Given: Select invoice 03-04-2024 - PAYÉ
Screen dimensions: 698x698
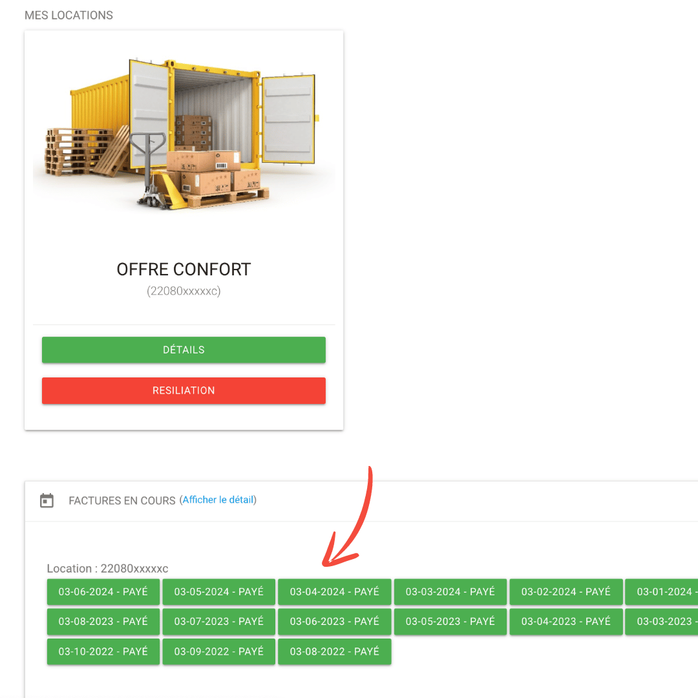Looking at the screenshot, I should pos(335,591).
